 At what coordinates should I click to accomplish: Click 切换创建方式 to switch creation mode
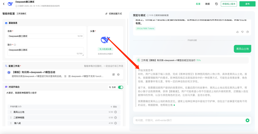(114, 14)
